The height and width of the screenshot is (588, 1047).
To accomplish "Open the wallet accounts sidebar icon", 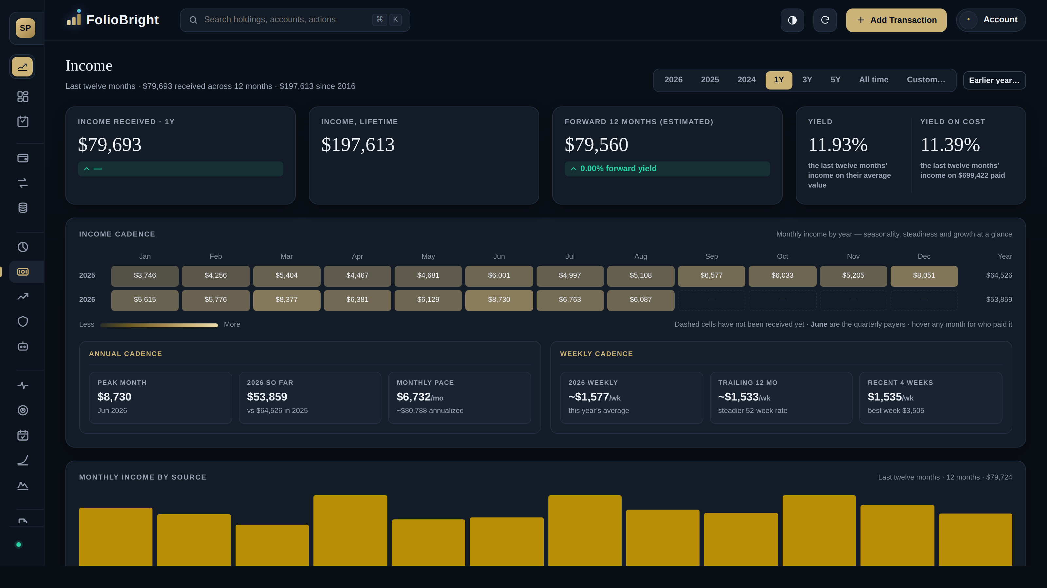I will click(23, 158).
